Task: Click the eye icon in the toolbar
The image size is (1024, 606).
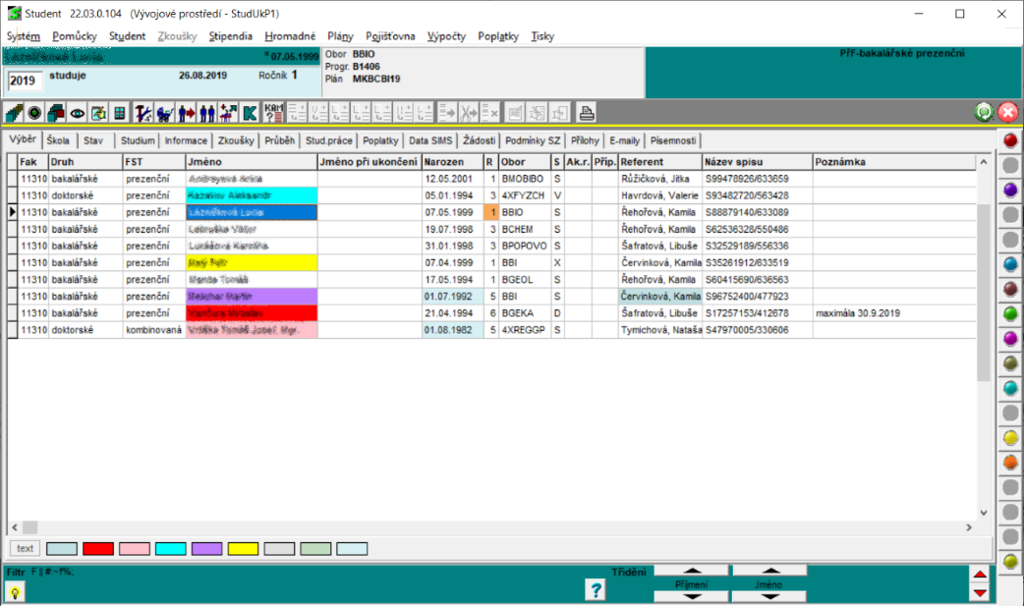Action: click(77, 112)
